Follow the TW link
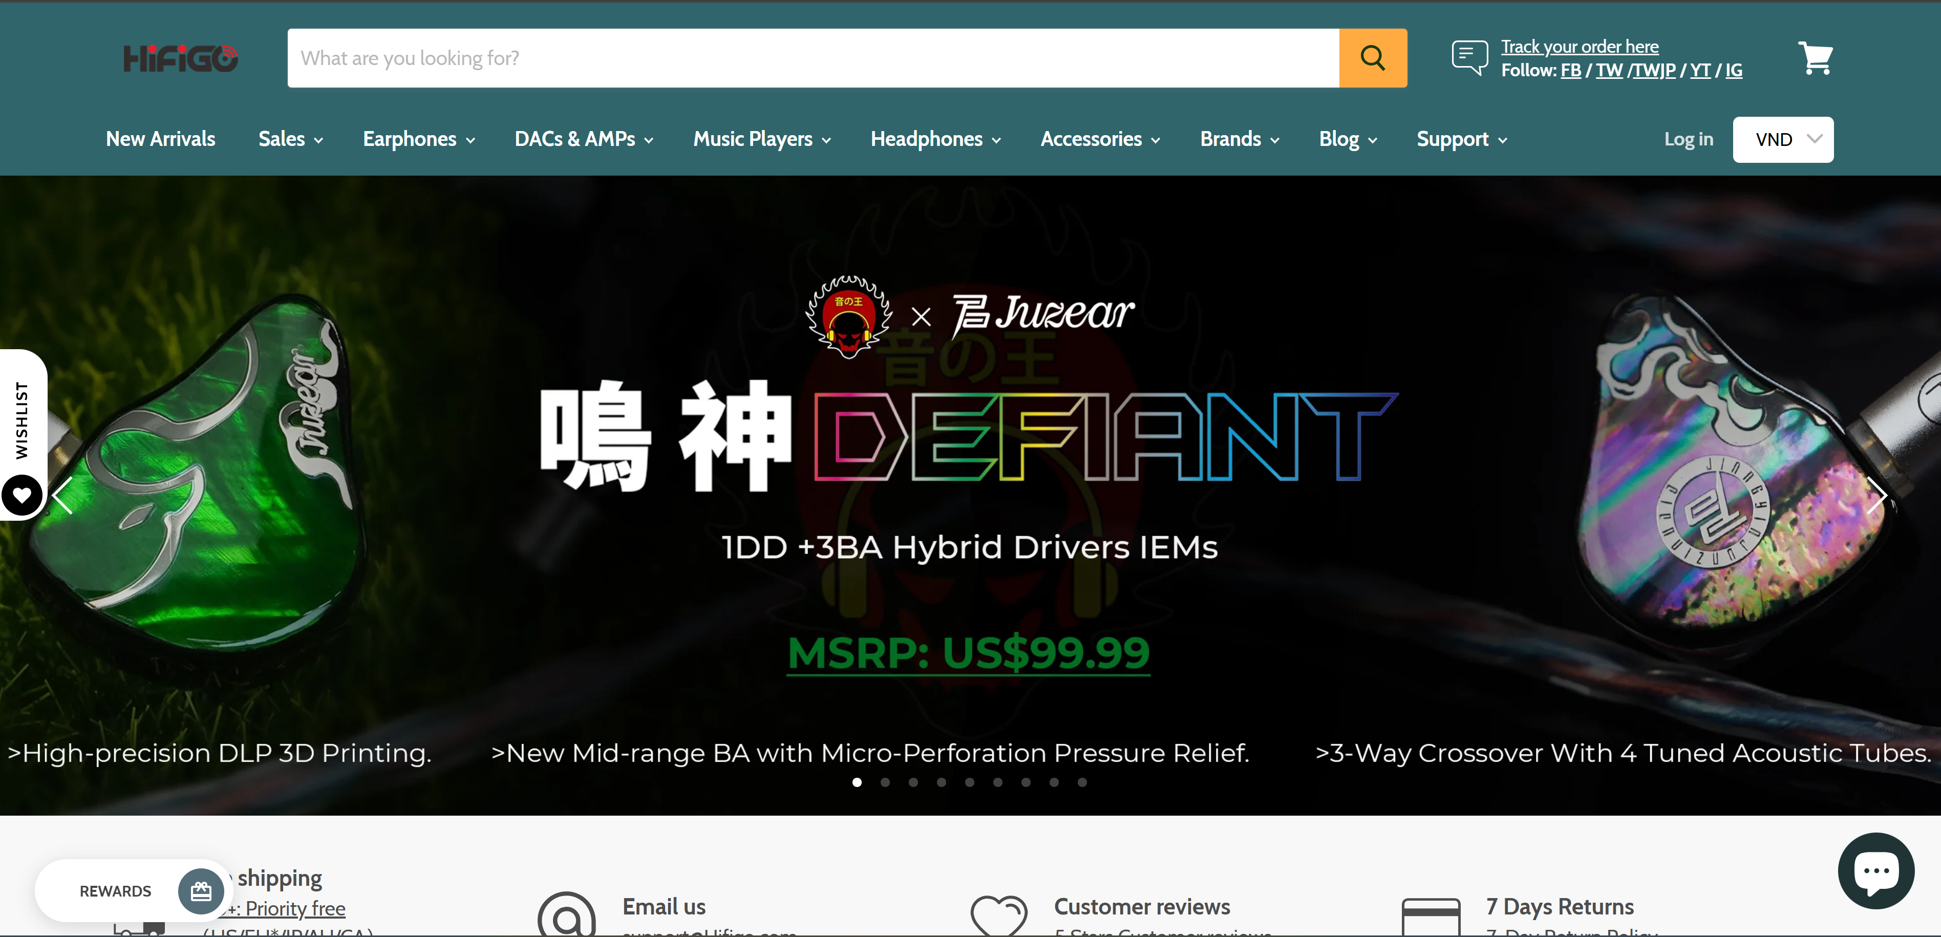The width and height of the screenshot is (1941, 937). click(x=1609, y=70)
